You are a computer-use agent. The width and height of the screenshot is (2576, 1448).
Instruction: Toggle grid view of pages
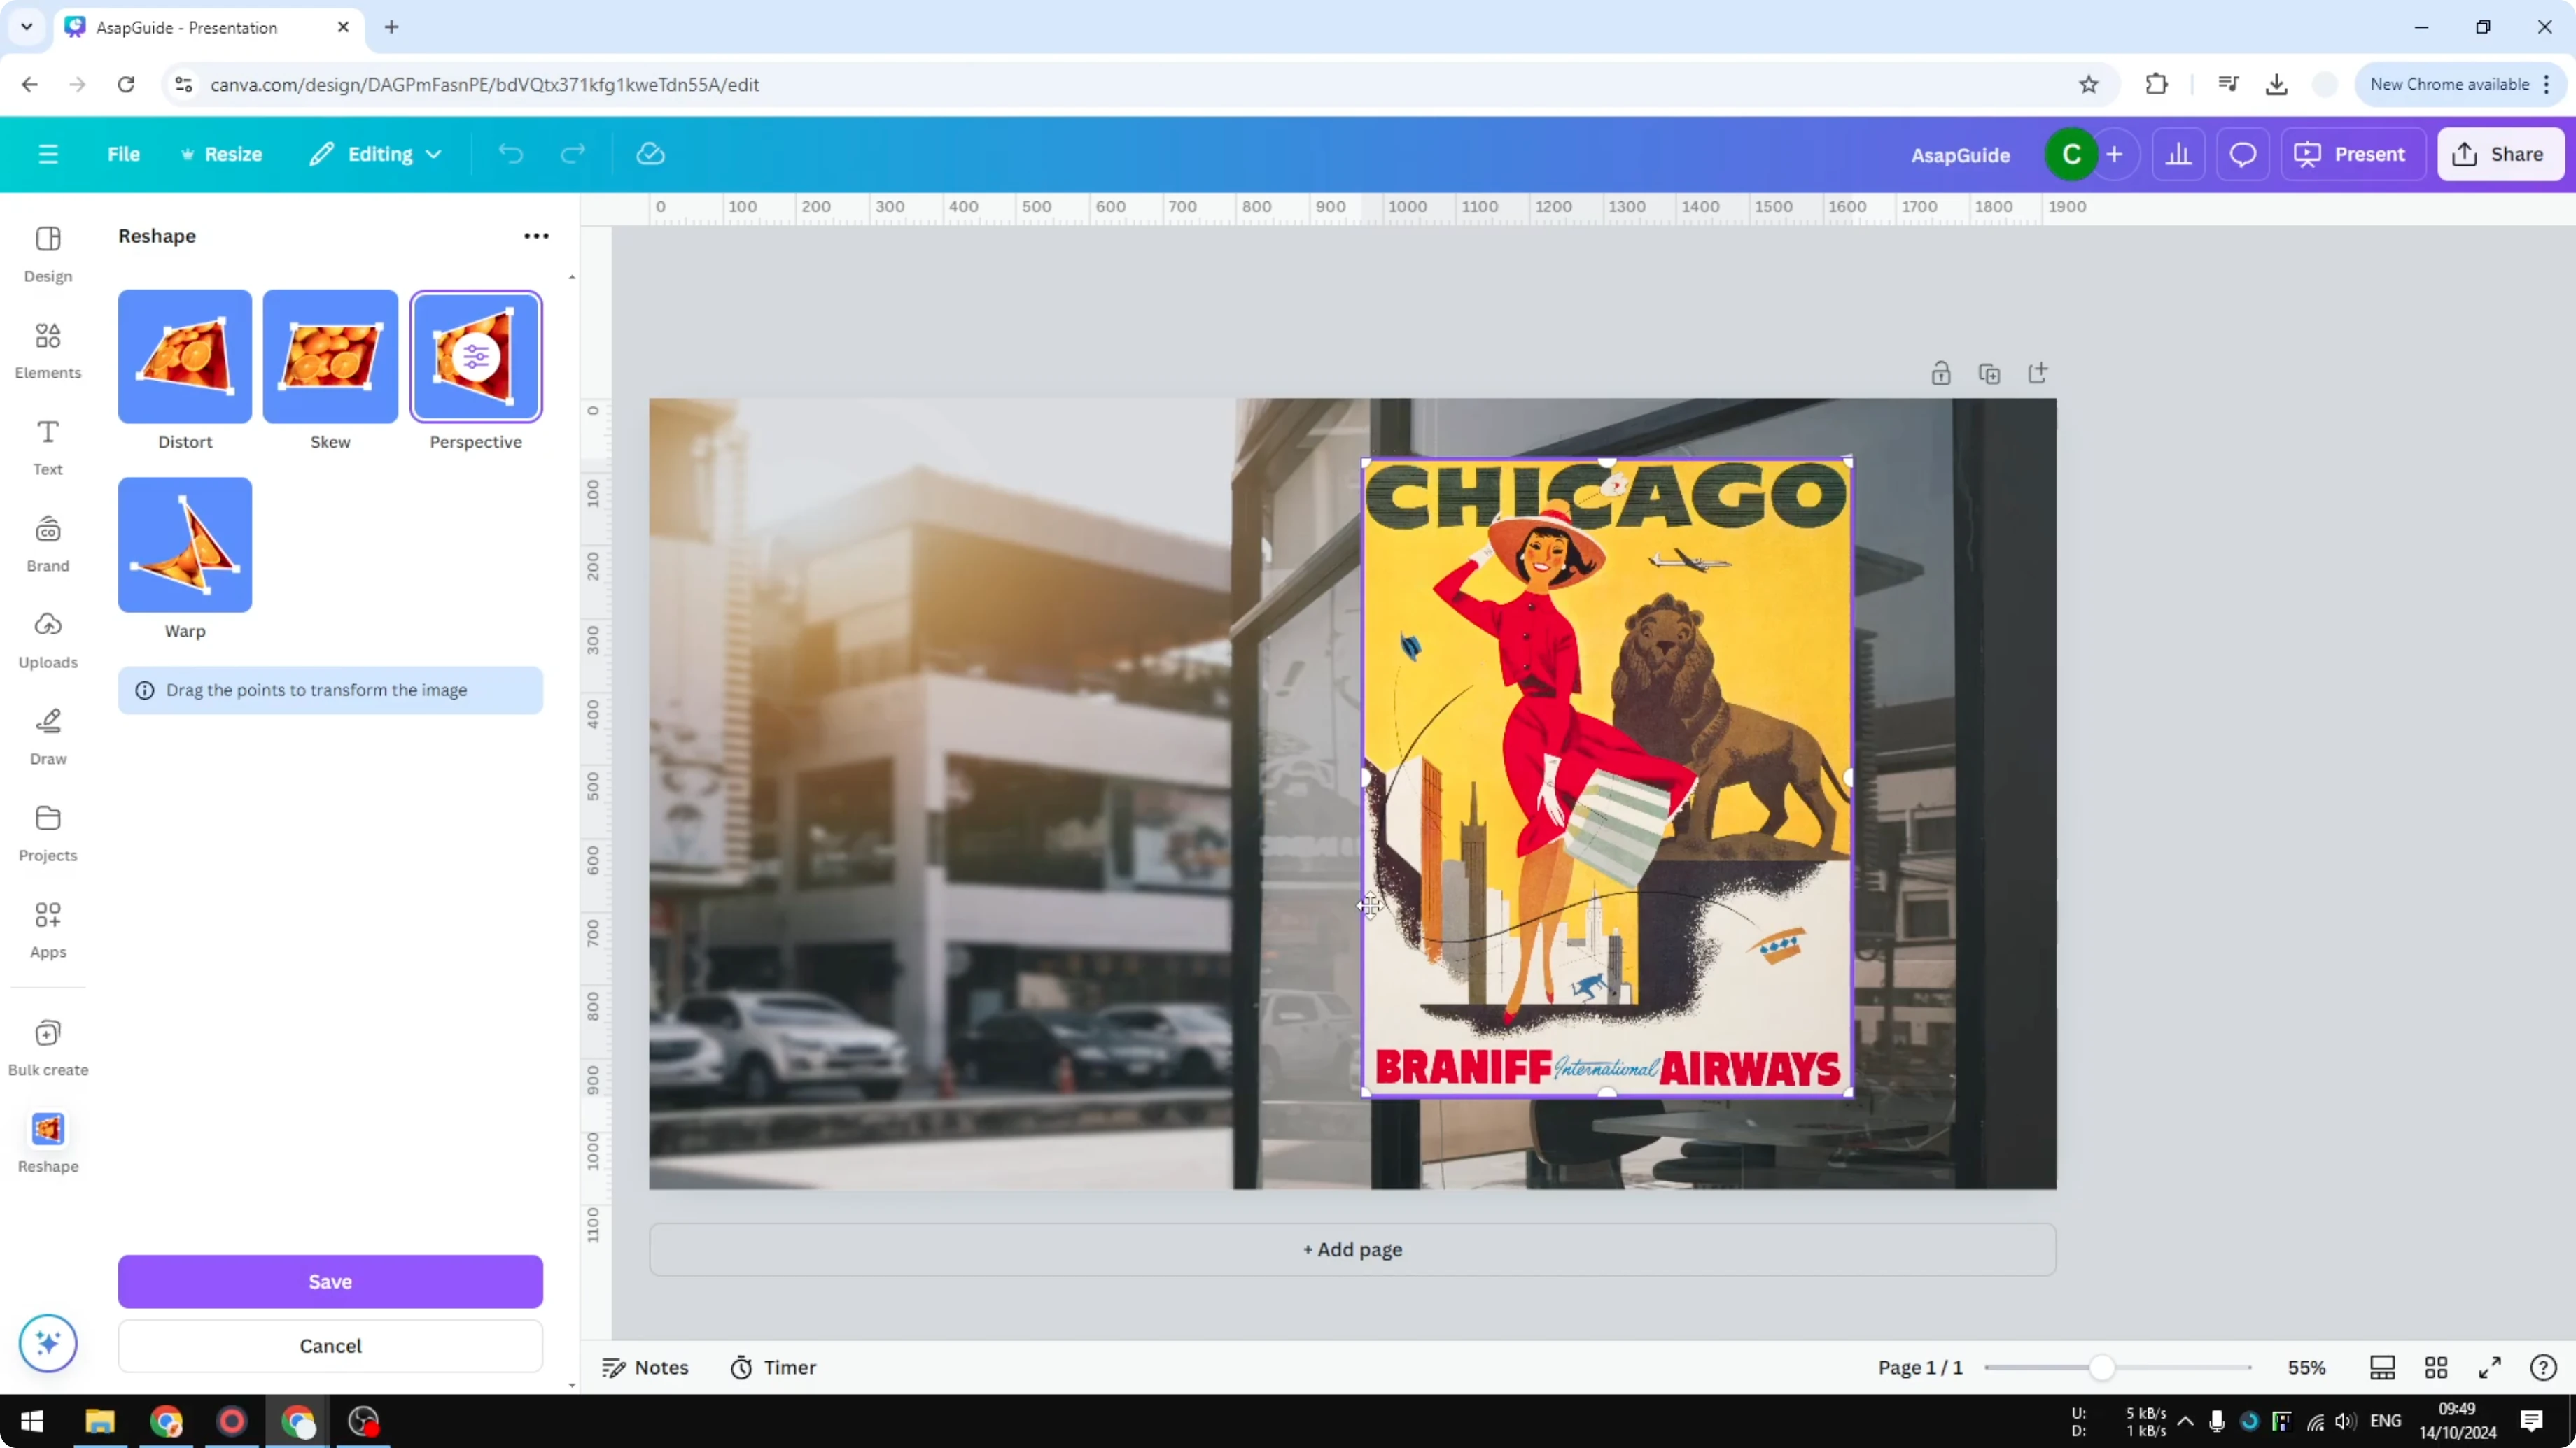(2435, 1367)
